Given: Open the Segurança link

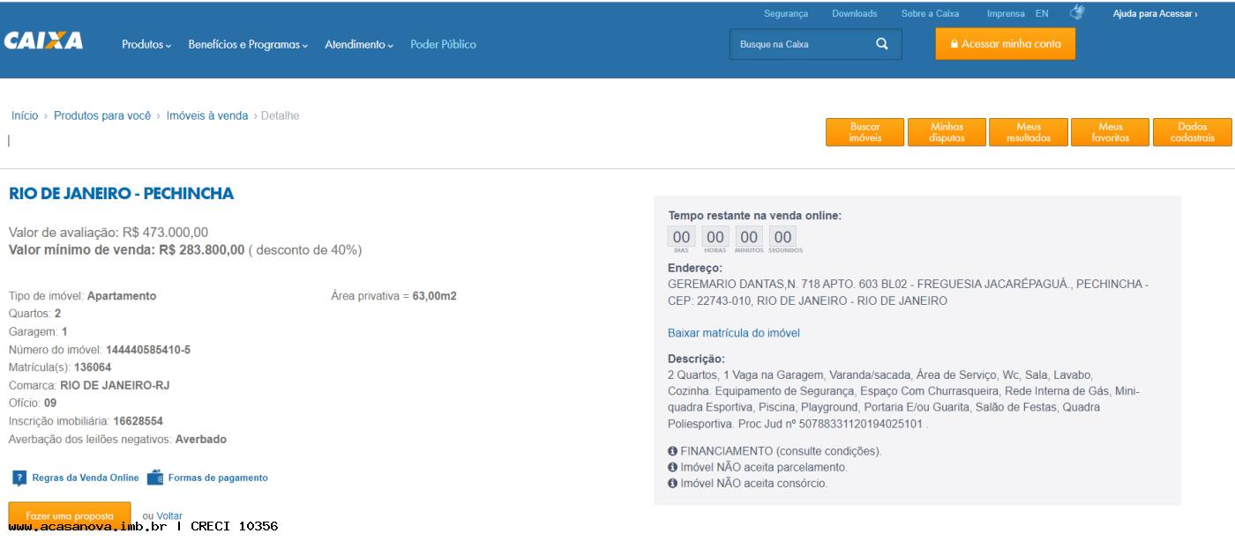Looking at the screenshot, I should point(786,14).
